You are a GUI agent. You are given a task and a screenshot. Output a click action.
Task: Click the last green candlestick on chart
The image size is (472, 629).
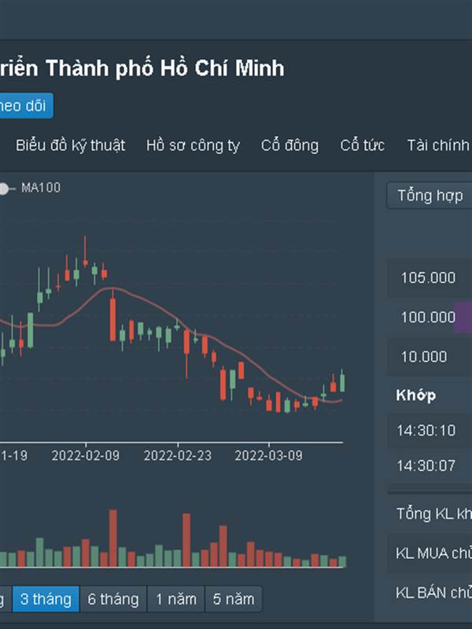click(x=342, y=382)
